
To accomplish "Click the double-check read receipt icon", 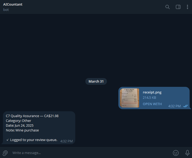I will 185,106.
